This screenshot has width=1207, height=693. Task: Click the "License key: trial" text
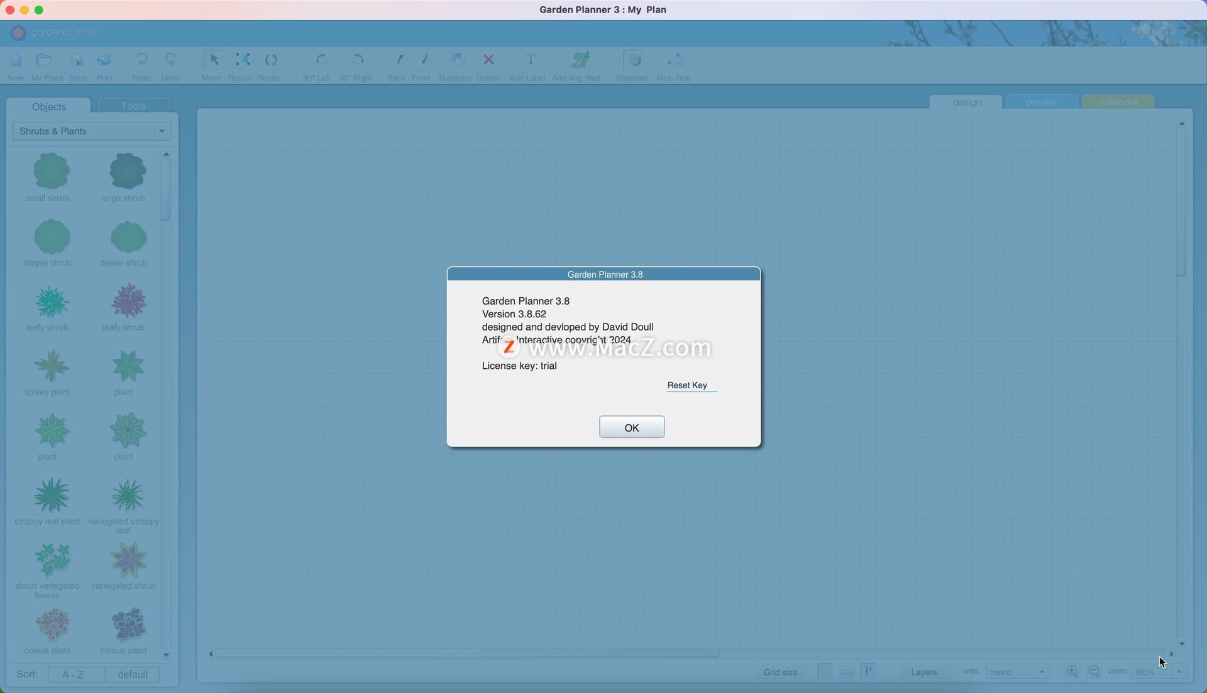click(519, 366)
